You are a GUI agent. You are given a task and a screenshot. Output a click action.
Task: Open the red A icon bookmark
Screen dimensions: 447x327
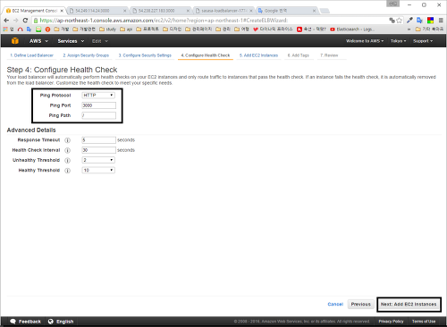[x=311, y=29]
